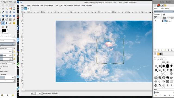Switch to the Undo History tab icon
This screenshot has height=98, width=174.
click(x=165, y=5)
